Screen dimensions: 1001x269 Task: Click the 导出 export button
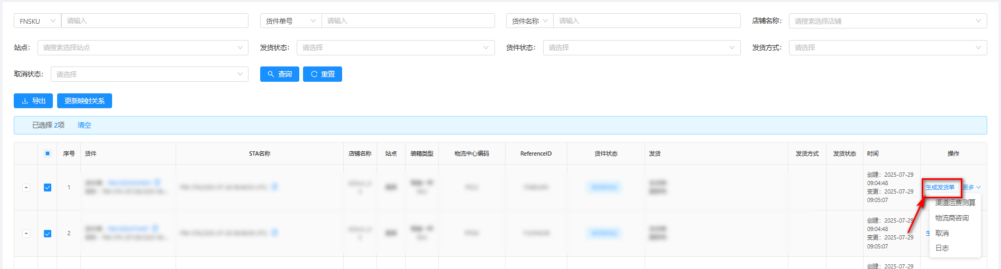33,101
